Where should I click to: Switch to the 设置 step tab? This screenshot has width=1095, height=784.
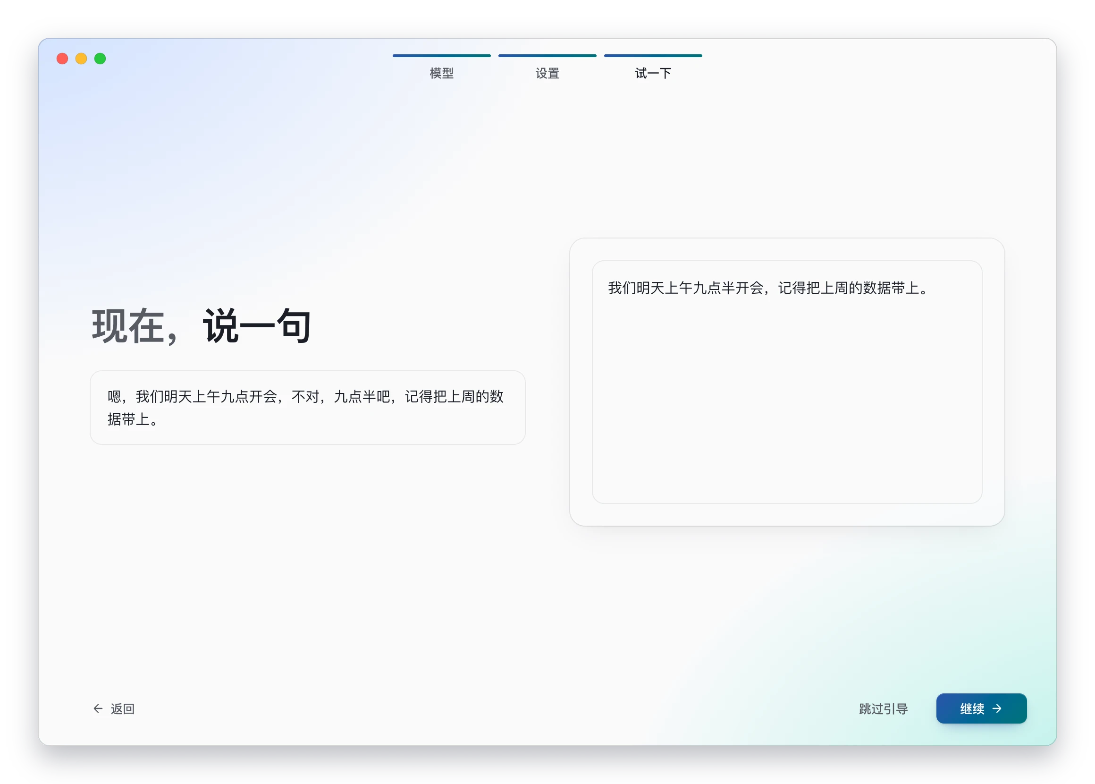pyautogui.click(x=547, y=68)
